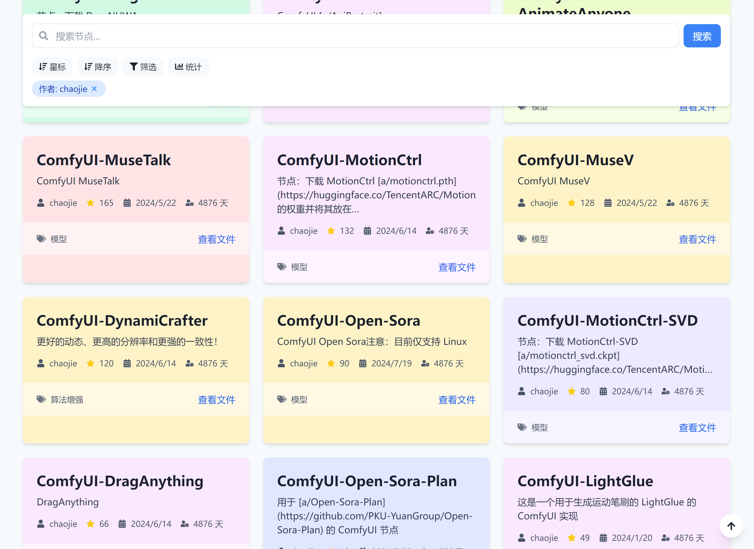Image resolution: width=754 pixels, height=549 pixels.
Task: Click calendar icon beside 2024/1/20
Action: click(x=603, y=538)
